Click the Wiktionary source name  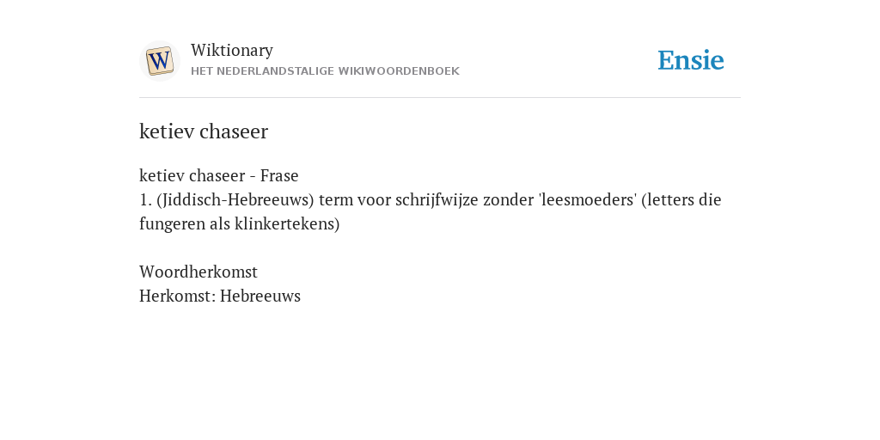pos(232,50)
